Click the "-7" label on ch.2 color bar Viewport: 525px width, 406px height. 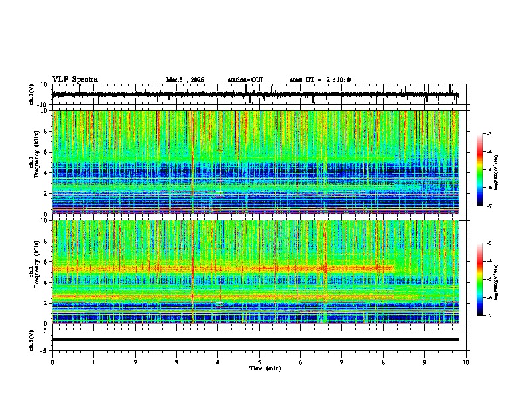click(489, 315)
